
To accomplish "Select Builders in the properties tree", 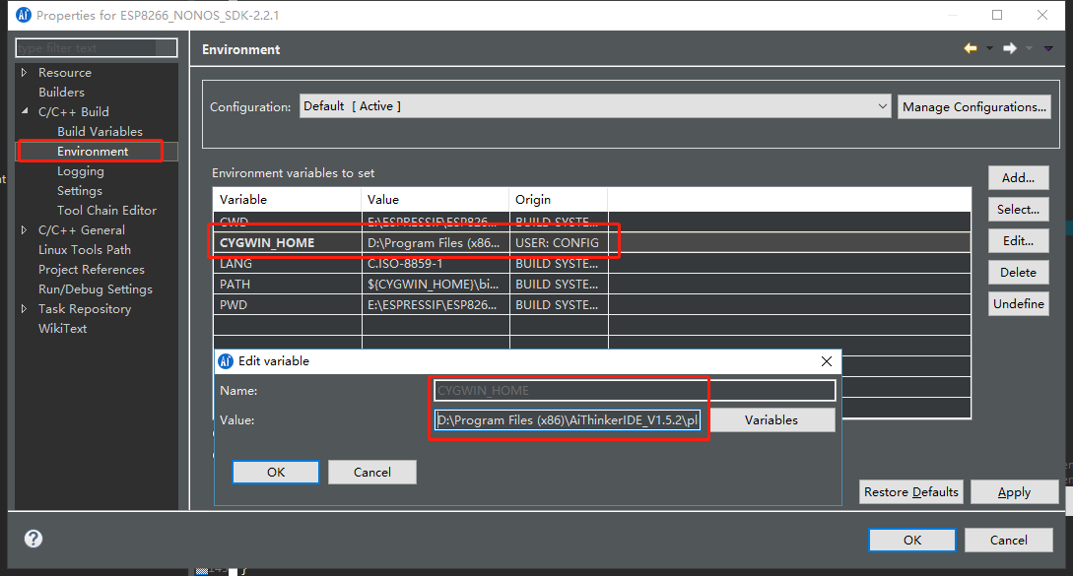I will coord(62,93).
